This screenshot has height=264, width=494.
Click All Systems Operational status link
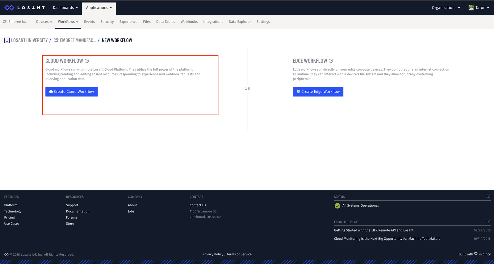pyautogui.click(x=360, y=205)
